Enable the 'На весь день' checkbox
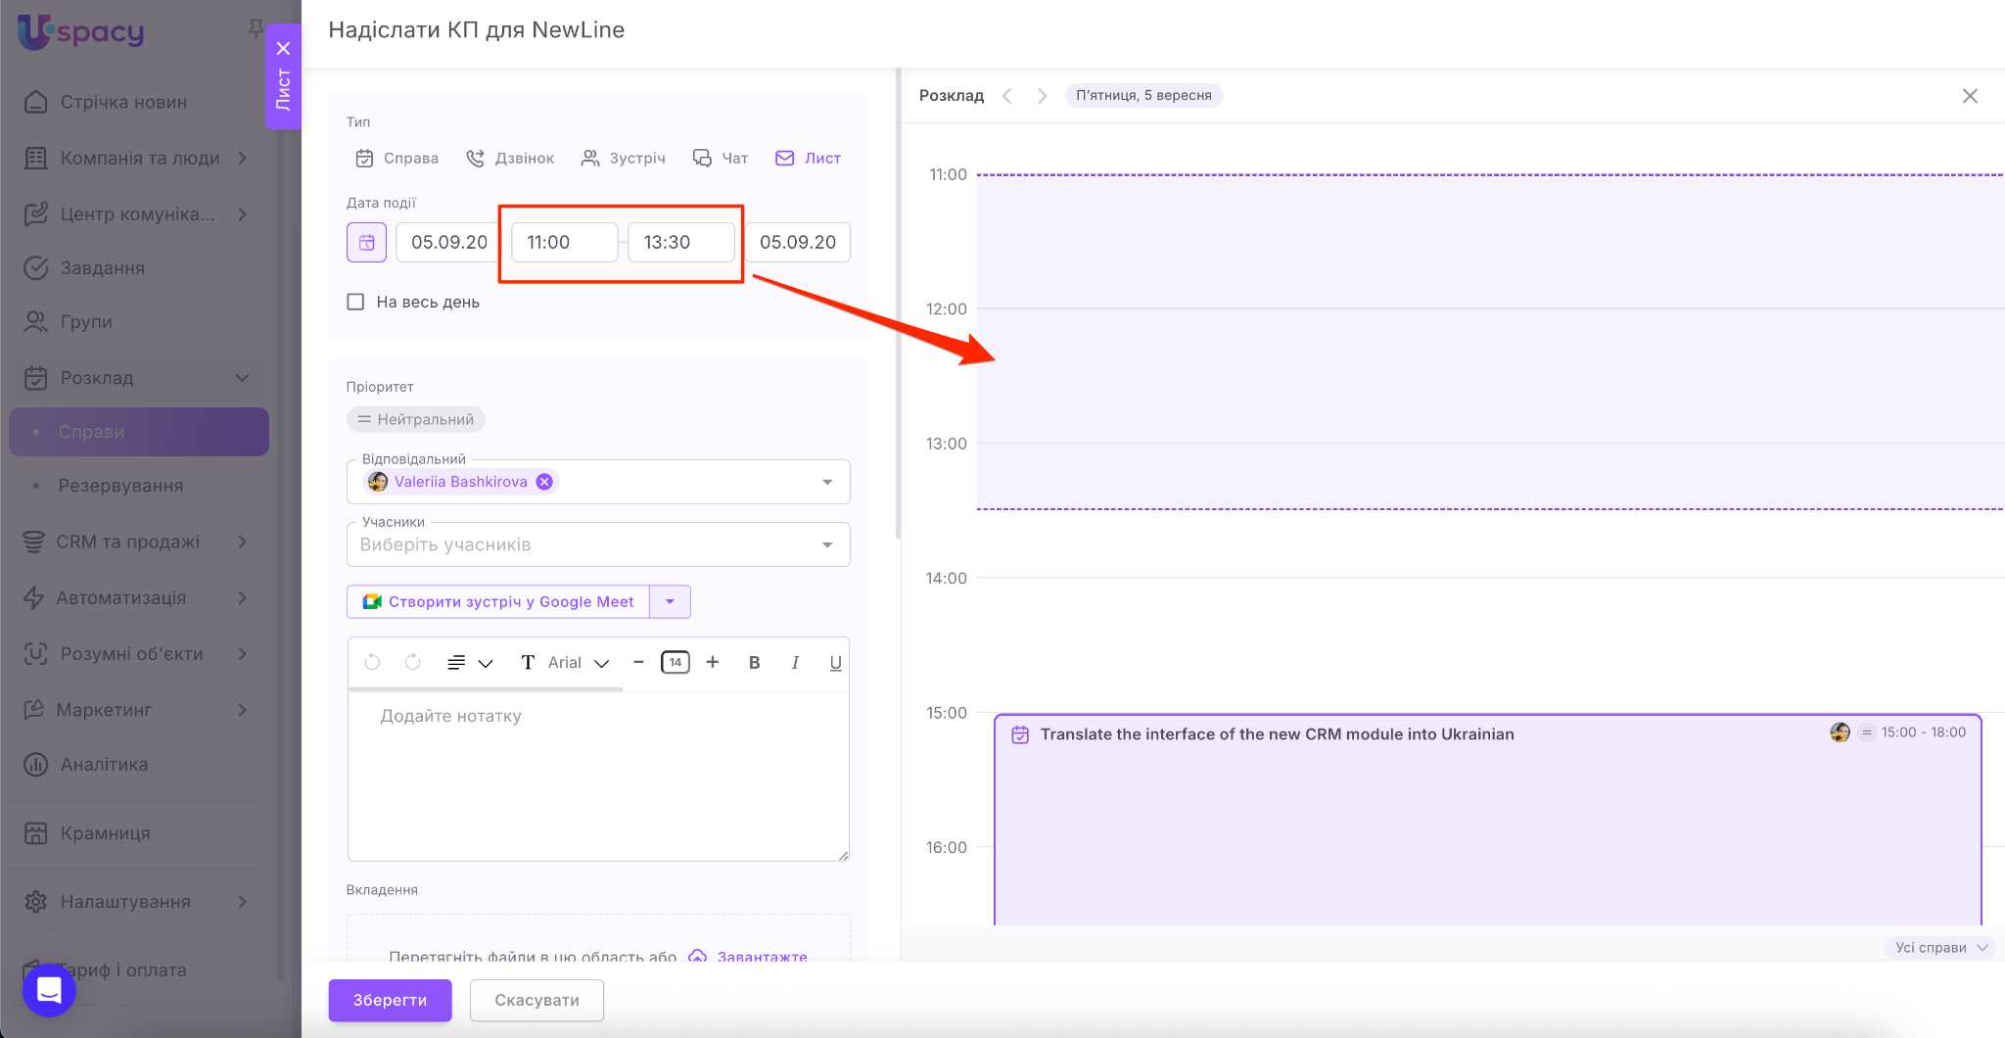 click(355, 302)
